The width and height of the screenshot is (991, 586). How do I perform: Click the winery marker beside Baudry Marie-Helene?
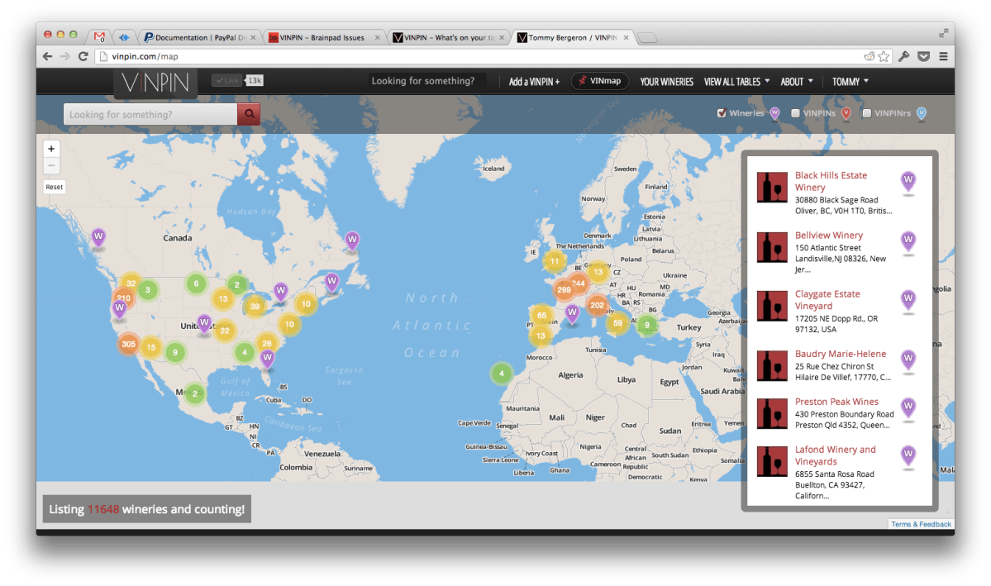(908, 360)
